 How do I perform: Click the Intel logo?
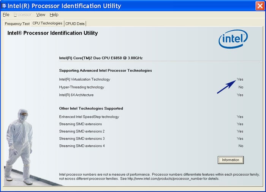coord(233,39)
